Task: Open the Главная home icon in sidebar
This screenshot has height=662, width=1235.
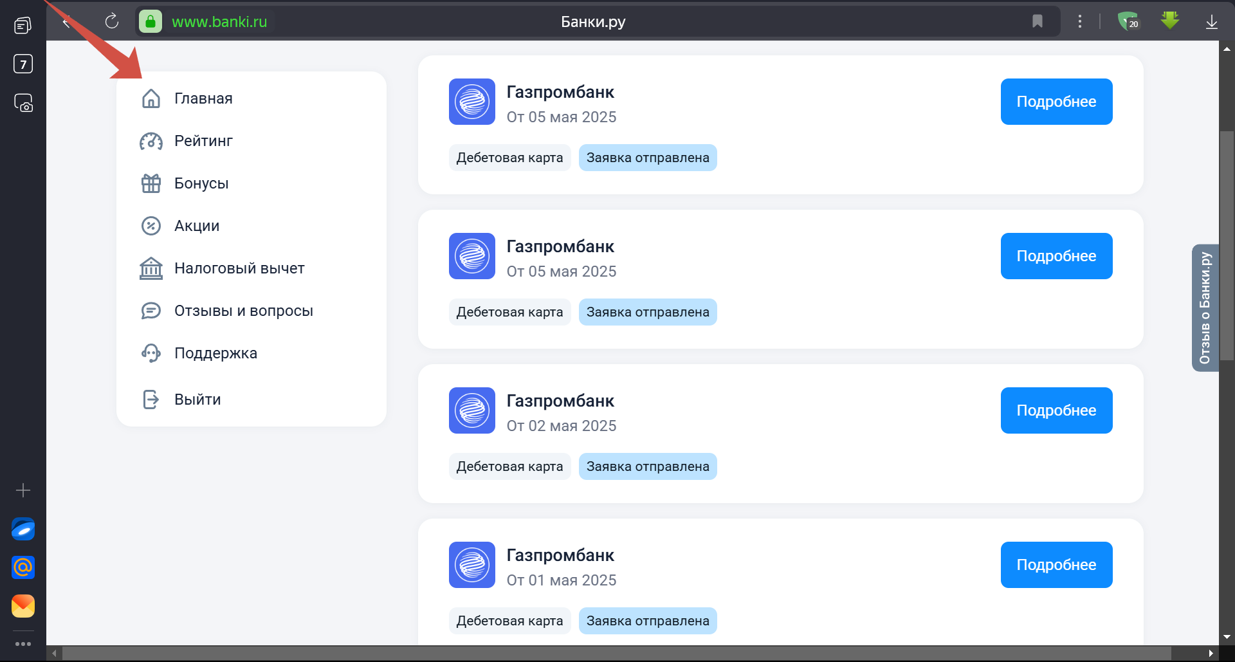Action: [x=151, y=98]
